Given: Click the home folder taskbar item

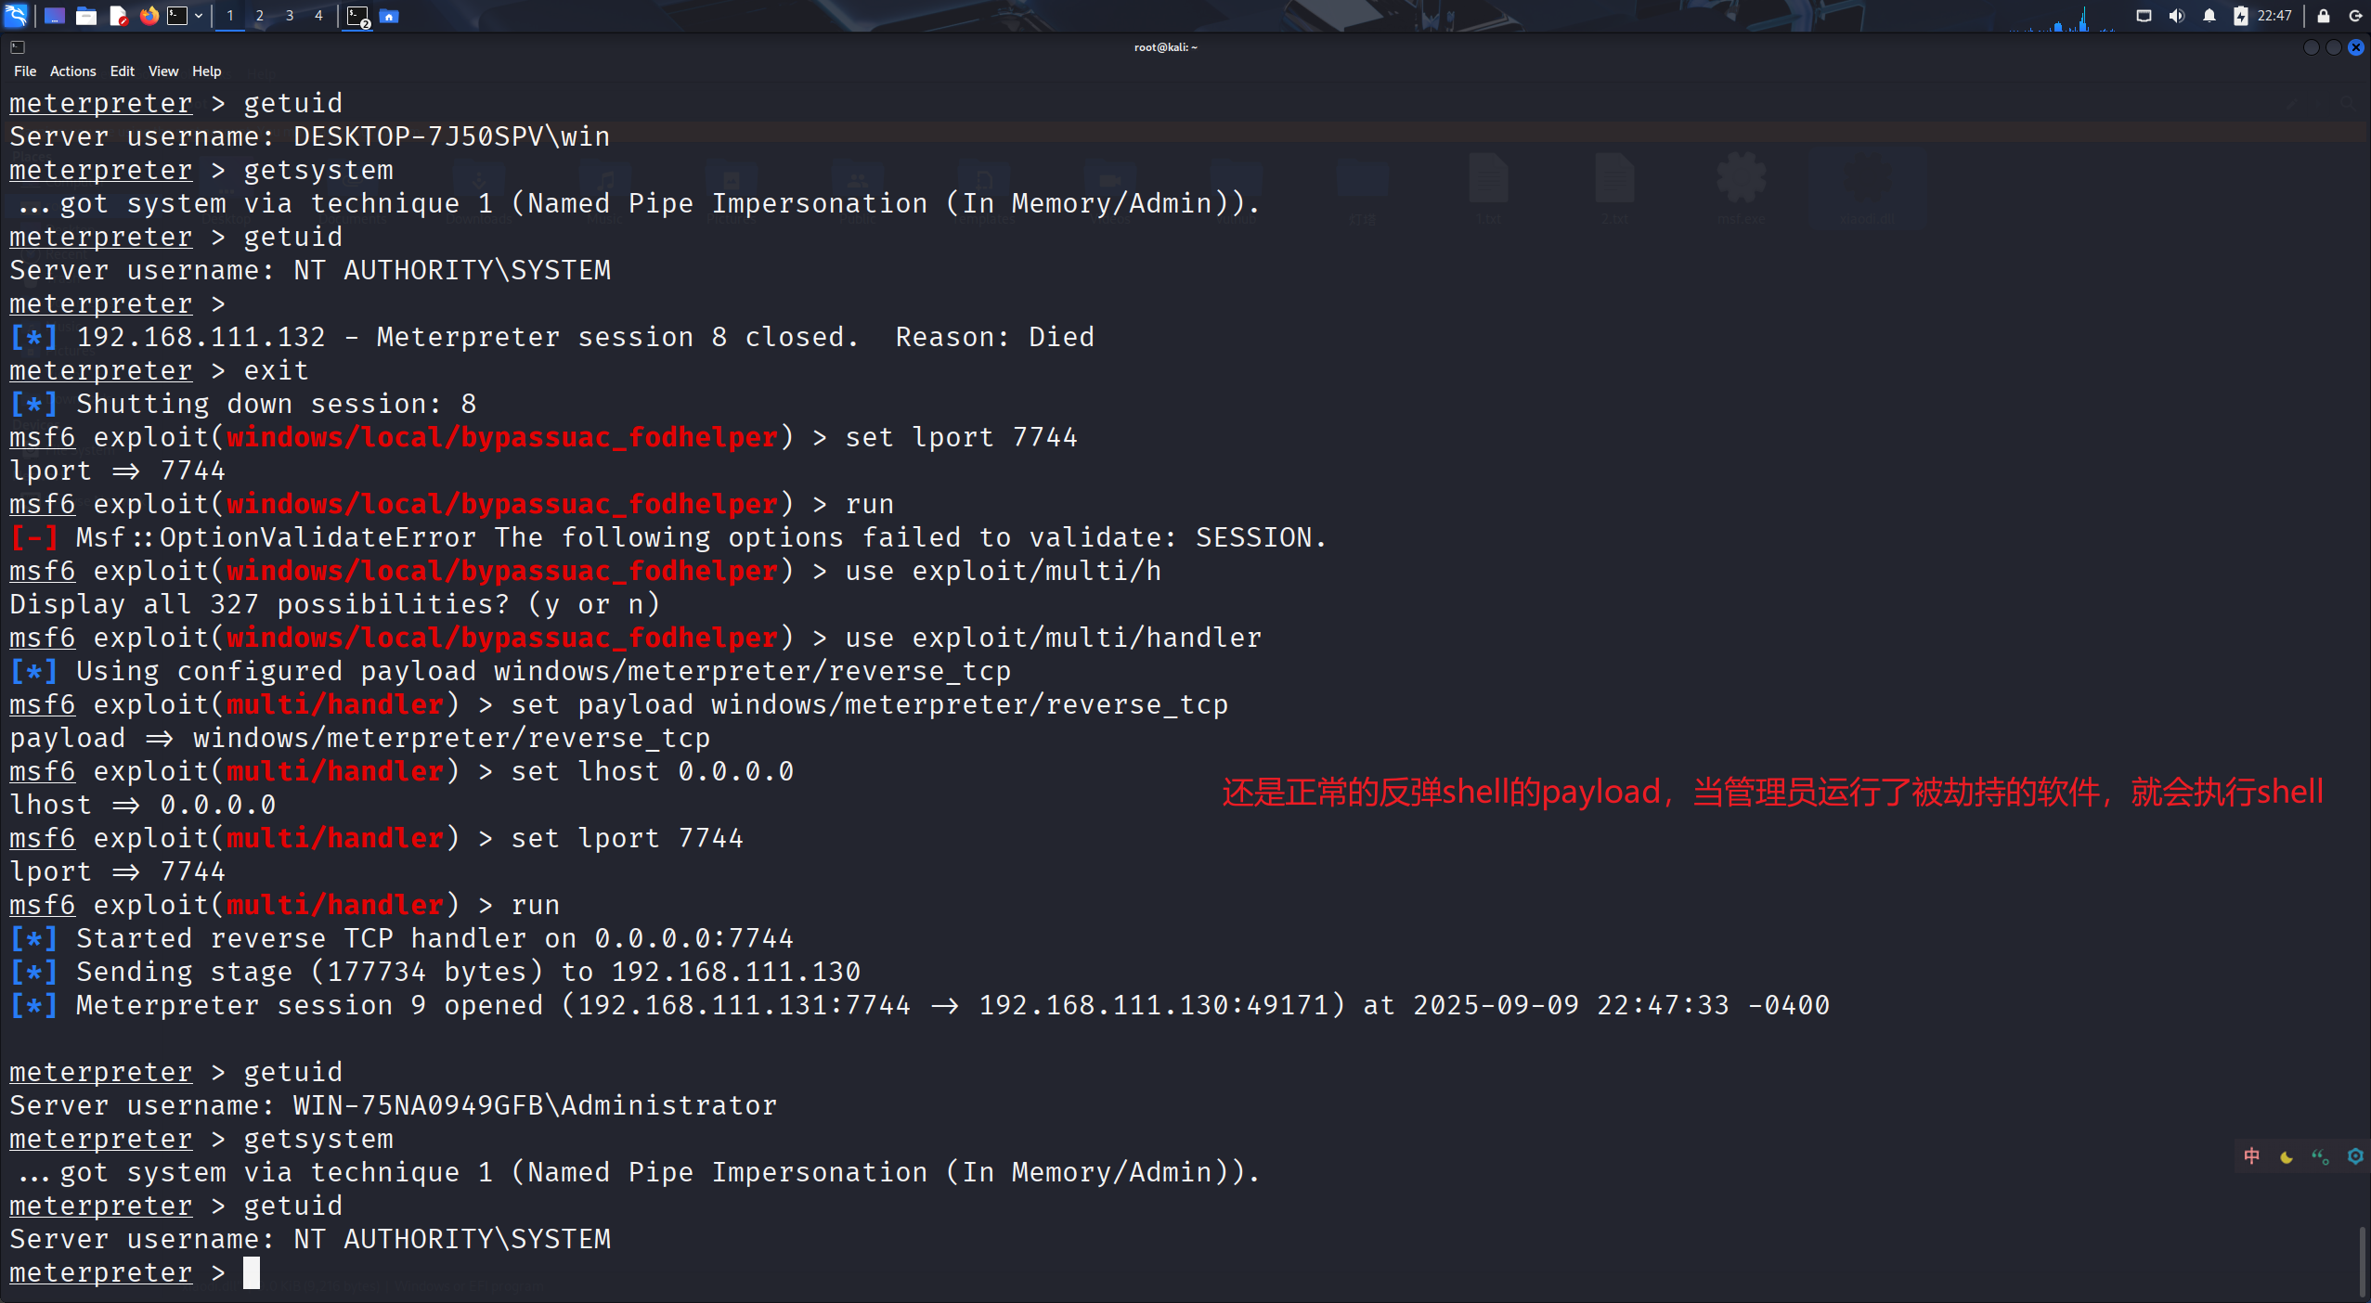Looking at the screenshot, I should [389, 16].
